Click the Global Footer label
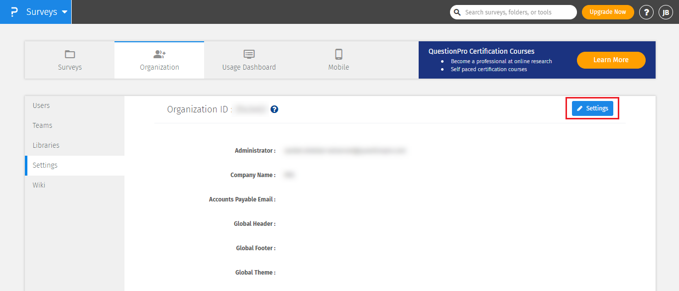The width and height of the screenshot is (679, 291). pos(256,248)
